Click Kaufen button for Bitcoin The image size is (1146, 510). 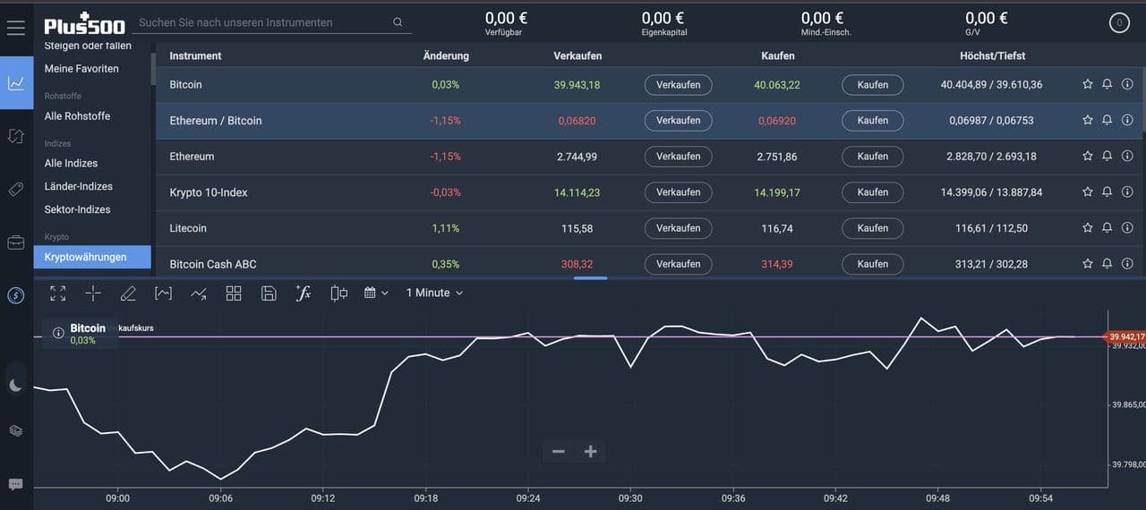(x=872, y=85)
